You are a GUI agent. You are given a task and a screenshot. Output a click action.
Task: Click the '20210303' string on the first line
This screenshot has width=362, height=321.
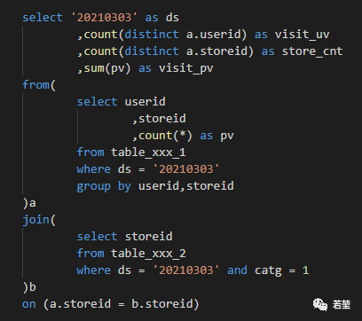coord(104,18)
